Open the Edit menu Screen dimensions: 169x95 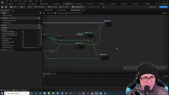(x=11, y=1)
